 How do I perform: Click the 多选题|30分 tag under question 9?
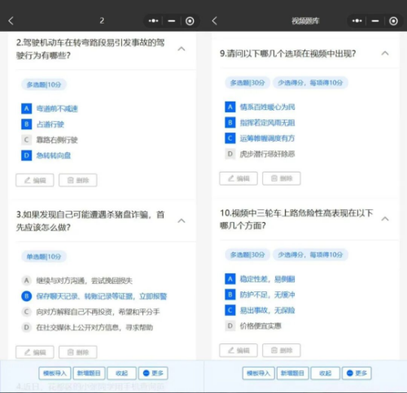247,83
